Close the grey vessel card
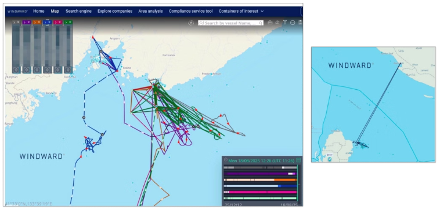Viewport: 440px width, 211px height. [18, 22]
